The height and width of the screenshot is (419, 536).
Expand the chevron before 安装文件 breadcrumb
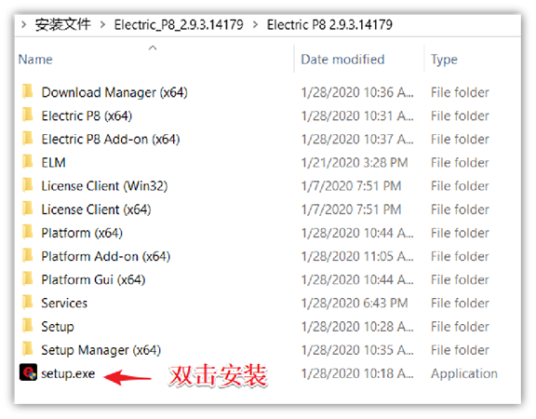[23, 24]
